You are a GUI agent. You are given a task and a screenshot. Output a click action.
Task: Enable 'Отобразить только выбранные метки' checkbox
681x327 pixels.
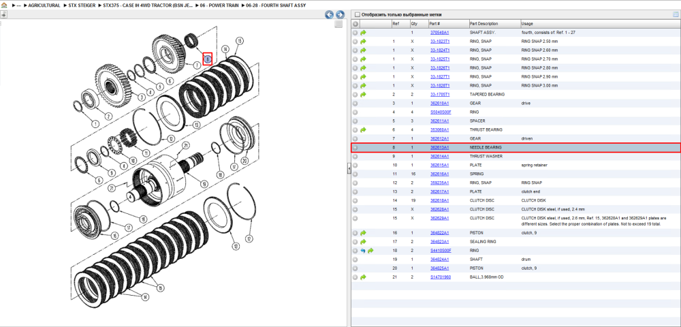click(358, 15)
